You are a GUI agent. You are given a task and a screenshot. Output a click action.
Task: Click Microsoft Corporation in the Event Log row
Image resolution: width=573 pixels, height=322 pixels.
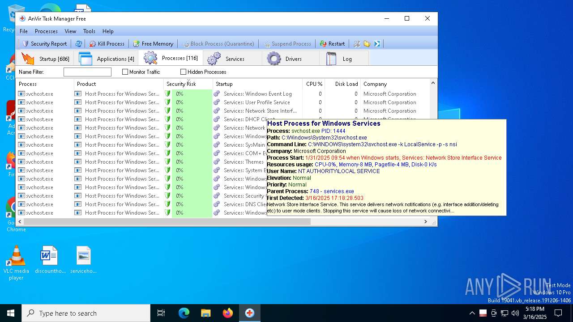coord(390,94)
